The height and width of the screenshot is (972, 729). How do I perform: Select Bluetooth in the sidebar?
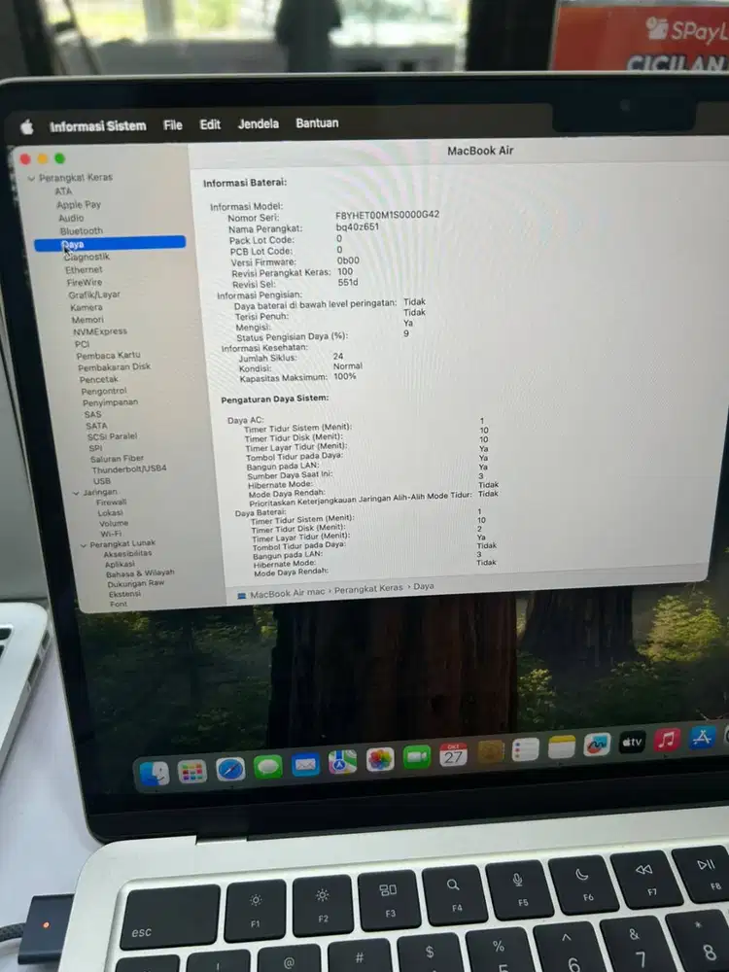[82, 230]
